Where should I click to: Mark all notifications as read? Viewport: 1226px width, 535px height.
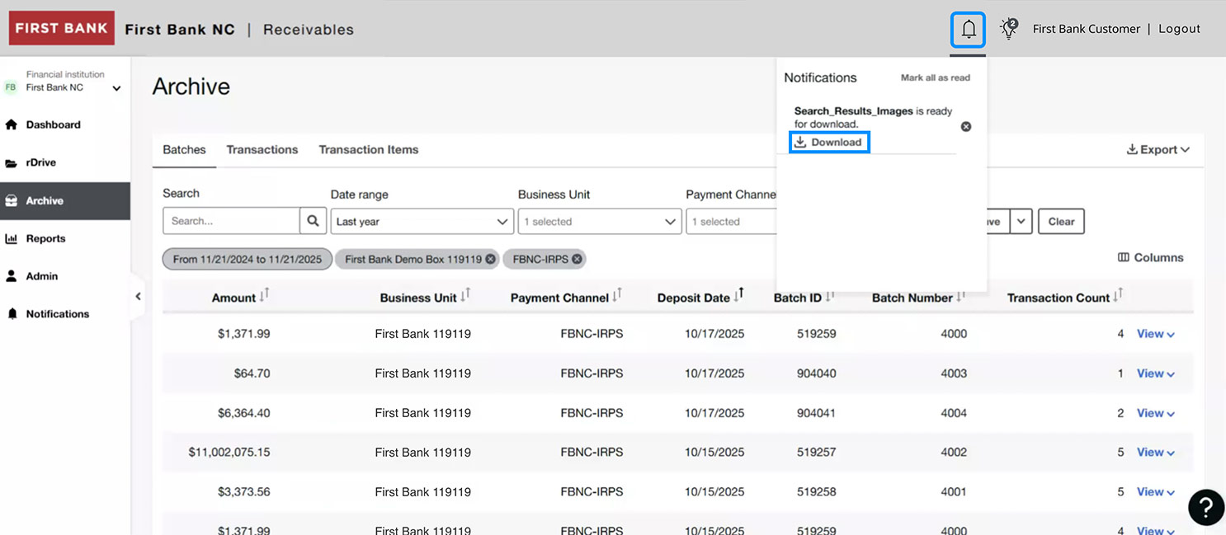click(935, 77)
